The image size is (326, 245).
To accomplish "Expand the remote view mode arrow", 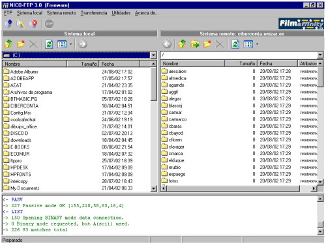I will coord(257,44).
